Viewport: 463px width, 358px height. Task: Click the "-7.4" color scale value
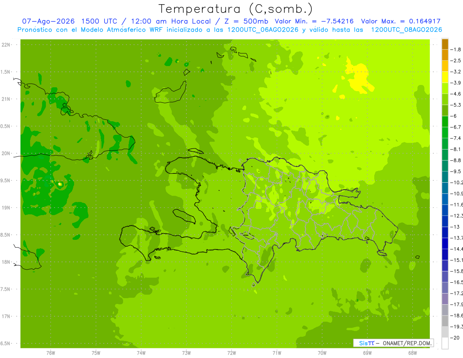[x=456, y=138]
